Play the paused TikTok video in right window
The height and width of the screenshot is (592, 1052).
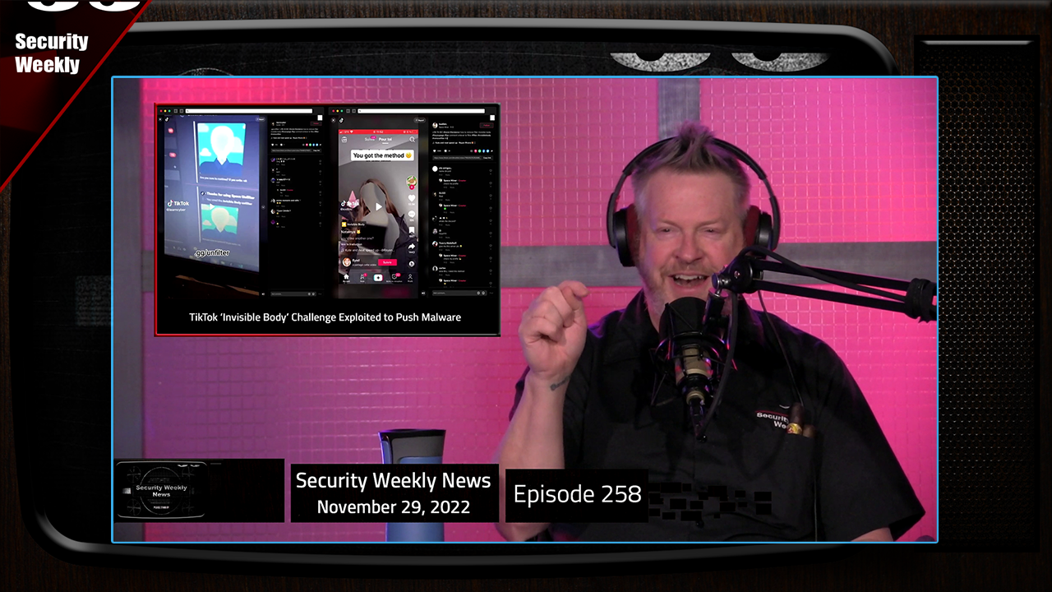coord(379,206)
